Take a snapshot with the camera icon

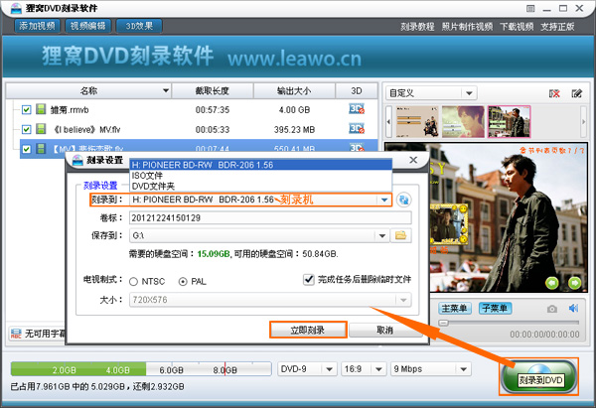(x=552, y=309)
